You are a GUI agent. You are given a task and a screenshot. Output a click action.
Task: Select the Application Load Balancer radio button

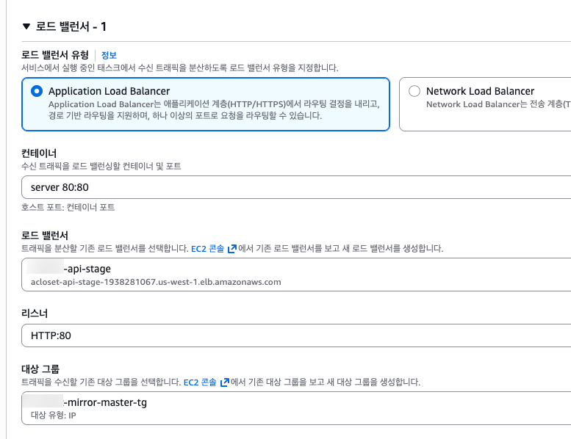click(37, 92)
